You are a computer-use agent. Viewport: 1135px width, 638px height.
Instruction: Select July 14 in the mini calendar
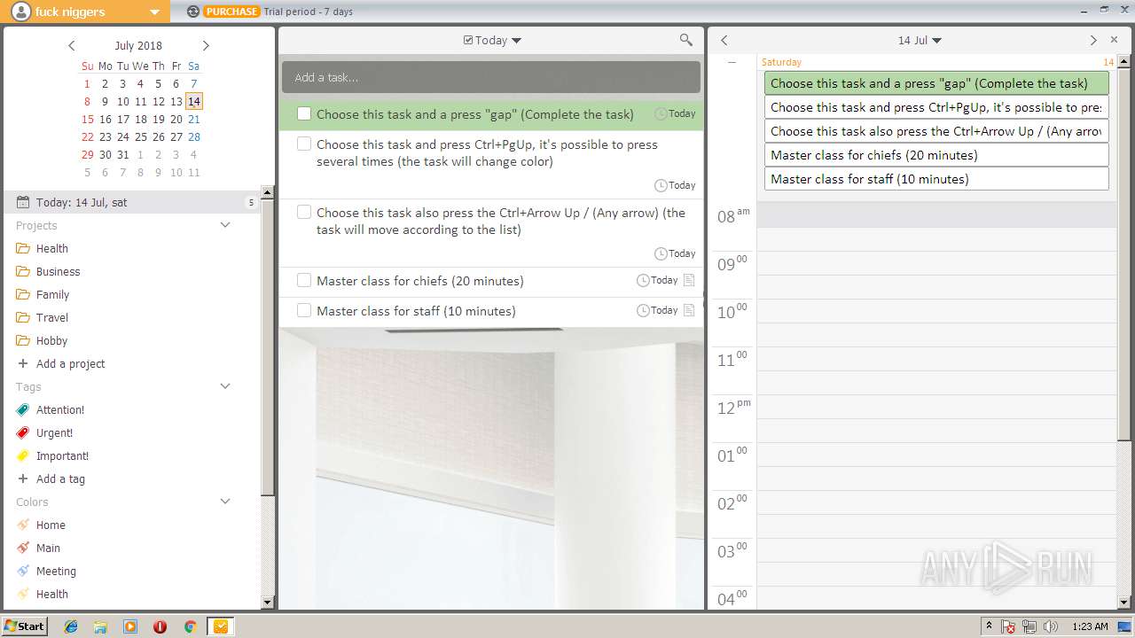coord(194,101)
